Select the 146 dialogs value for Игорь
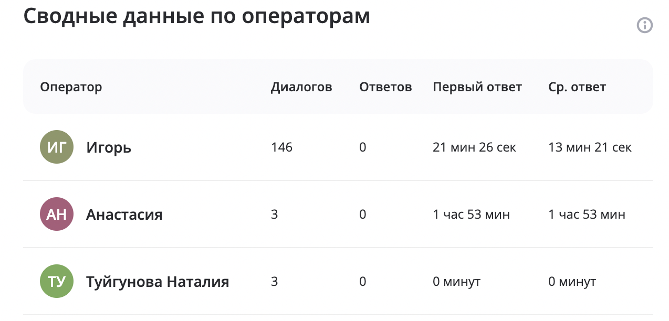669x321 pixels. pos(281,147)
